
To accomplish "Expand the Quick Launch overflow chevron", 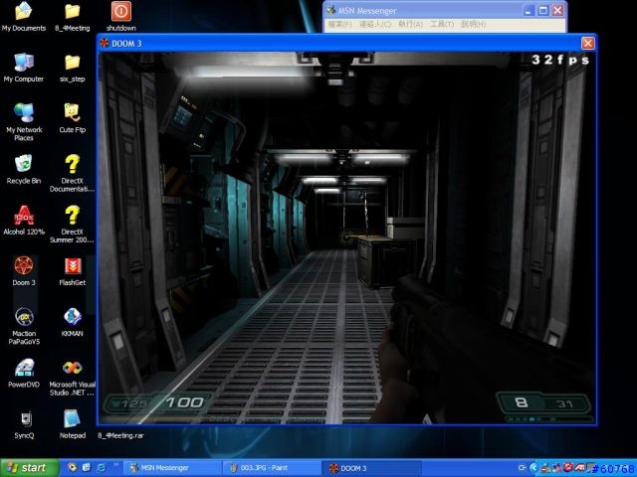I will (115, 465).
